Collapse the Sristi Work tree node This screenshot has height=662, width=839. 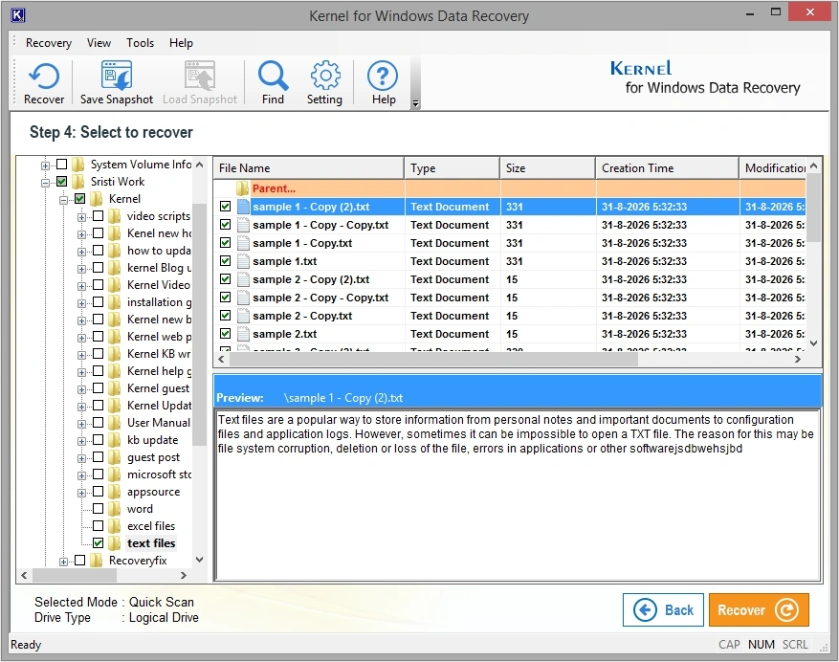tap(46, 183)
